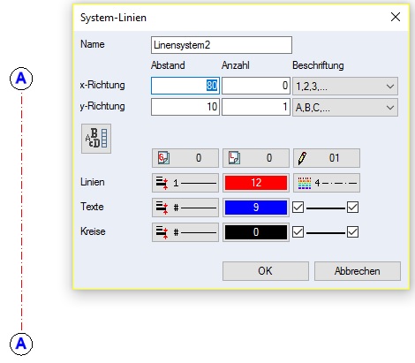415x363 pixels.
Task: Open the blue color swatch 9 for Texte
Action: [256, 208]
